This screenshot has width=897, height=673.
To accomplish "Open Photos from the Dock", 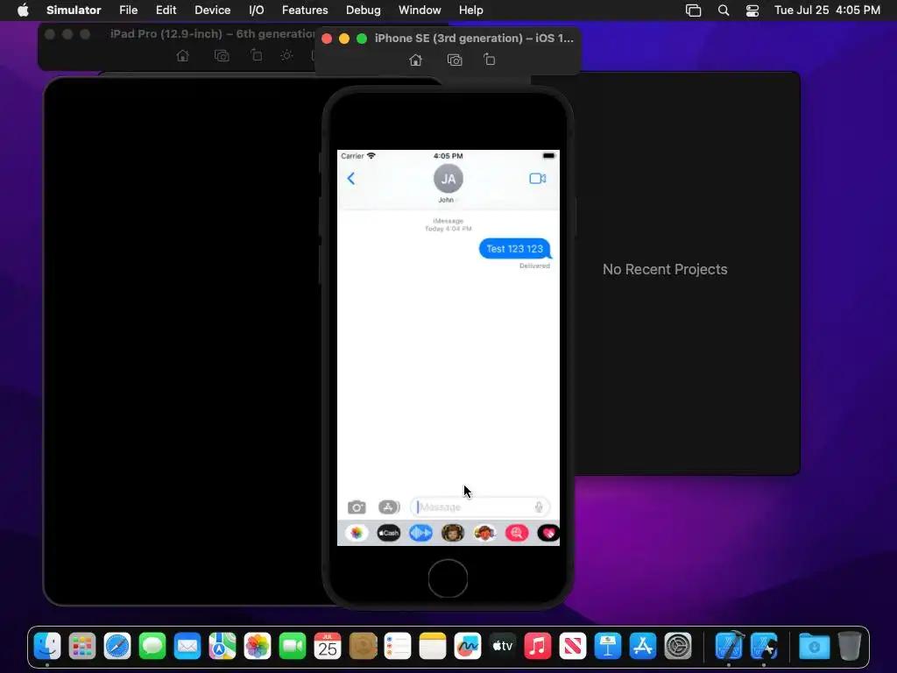I will click(x=258, y=647).
